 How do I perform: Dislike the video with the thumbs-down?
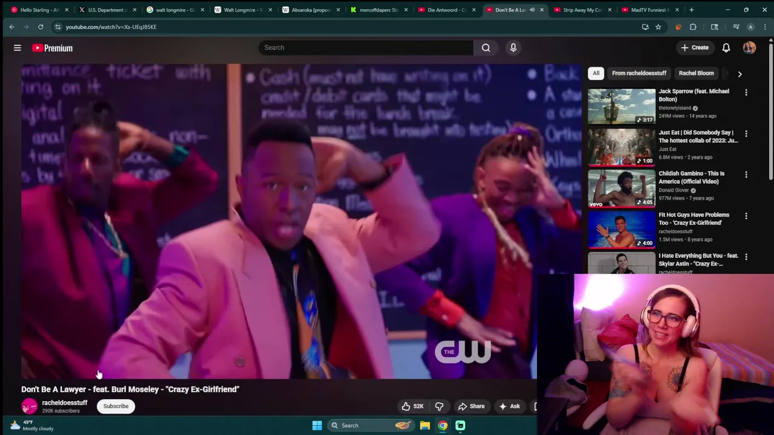point(439,406)
